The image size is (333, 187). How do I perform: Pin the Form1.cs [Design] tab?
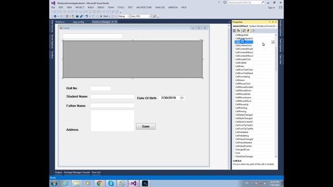point(112,22)
